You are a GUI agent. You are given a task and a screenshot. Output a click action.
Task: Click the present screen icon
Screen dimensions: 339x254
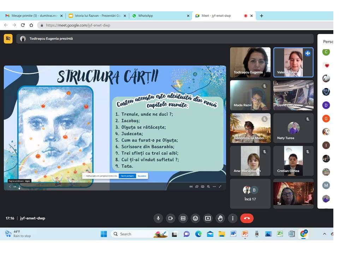click(208, 218)
